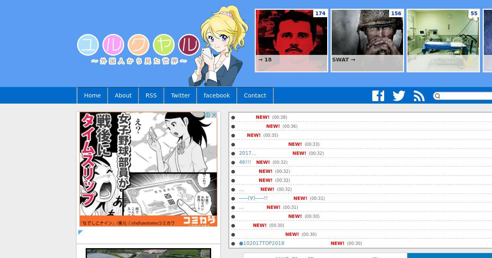
Task: Open the hospital room thumbnail with 55
Action: (x=443, y=41)
